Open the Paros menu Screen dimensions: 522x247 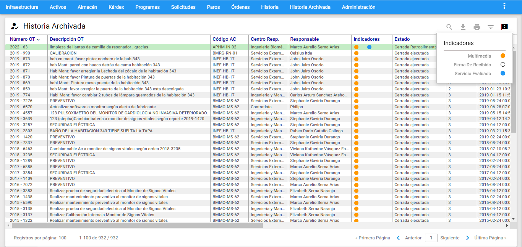point(213,7)
